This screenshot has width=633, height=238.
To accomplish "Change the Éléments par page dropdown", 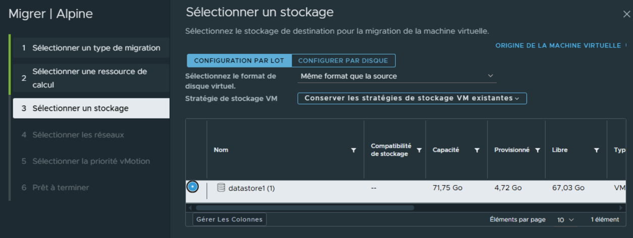I will tap(565, 220).
